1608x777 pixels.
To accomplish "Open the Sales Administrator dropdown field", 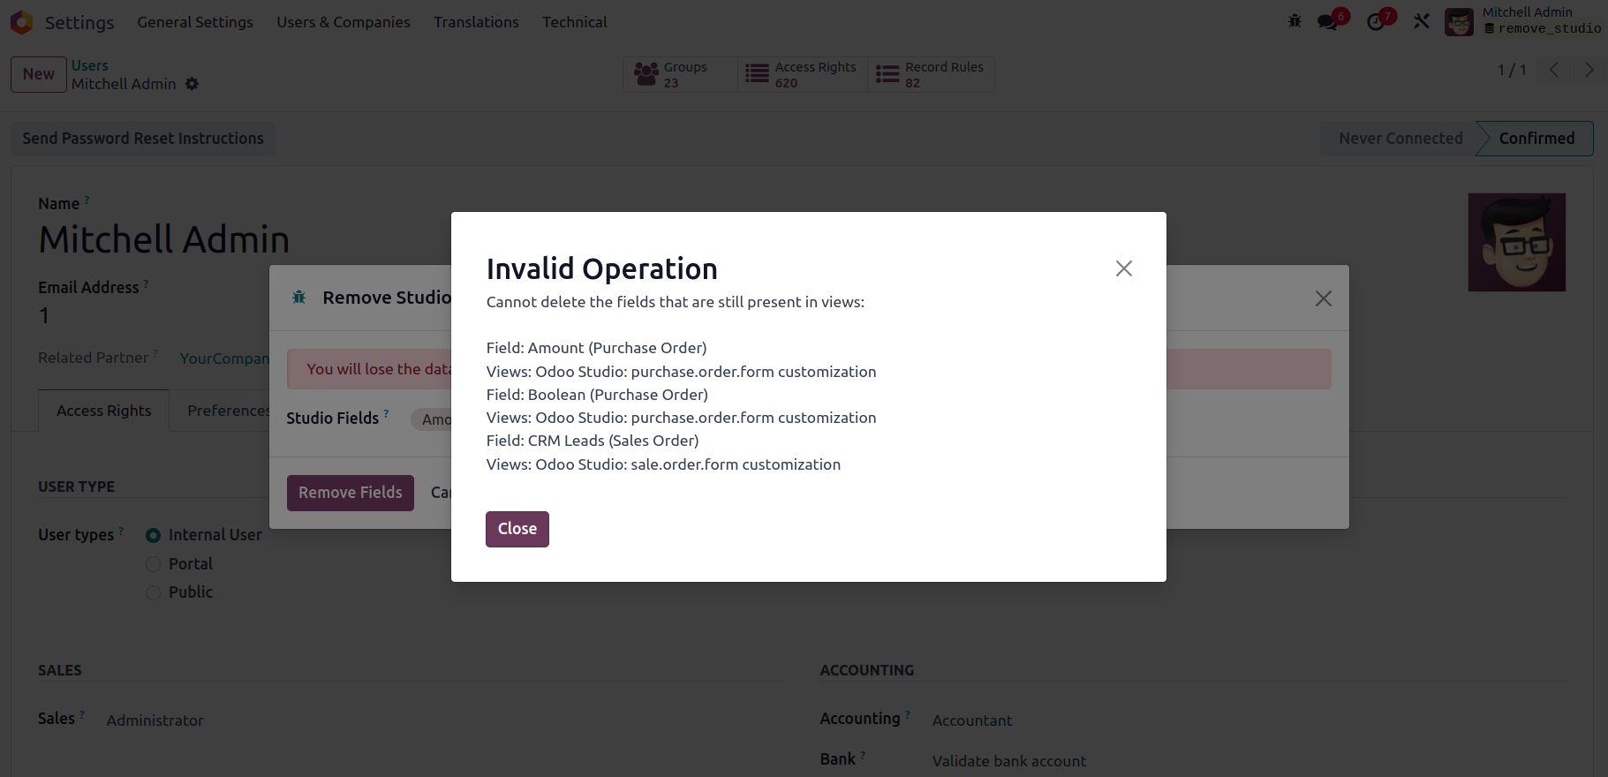I will [155, 720].
